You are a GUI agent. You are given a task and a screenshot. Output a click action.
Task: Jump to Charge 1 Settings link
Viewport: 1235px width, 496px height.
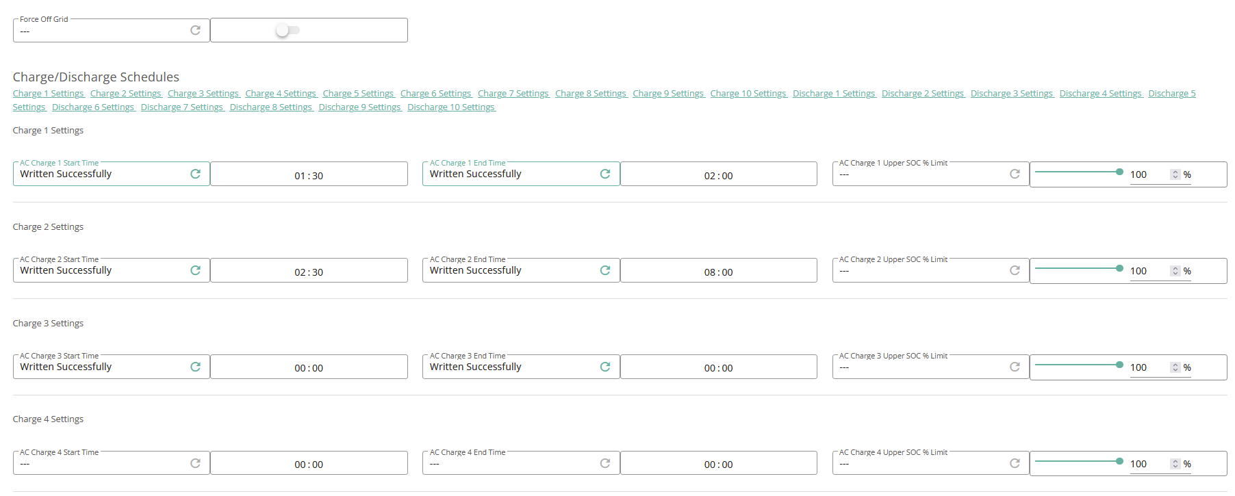pos(49,94)
